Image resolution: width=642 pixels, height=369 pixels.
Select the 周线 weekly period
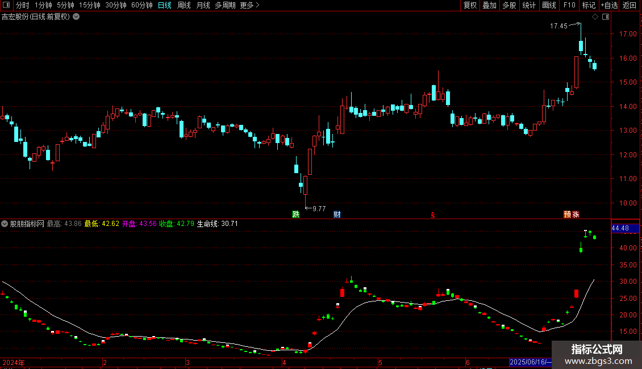point(184,5)
